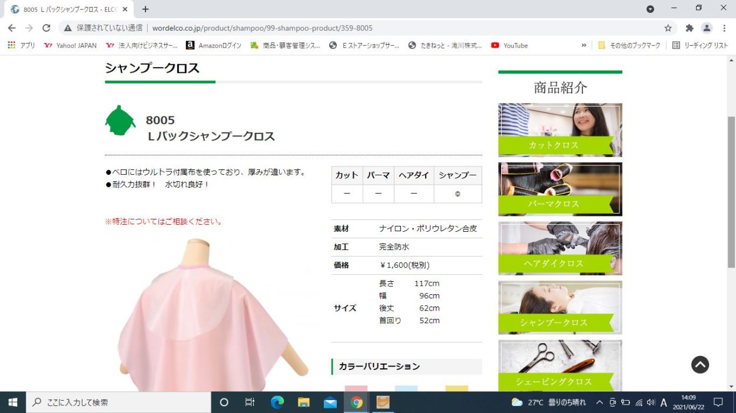Open Mail app from taskbar

330,402
